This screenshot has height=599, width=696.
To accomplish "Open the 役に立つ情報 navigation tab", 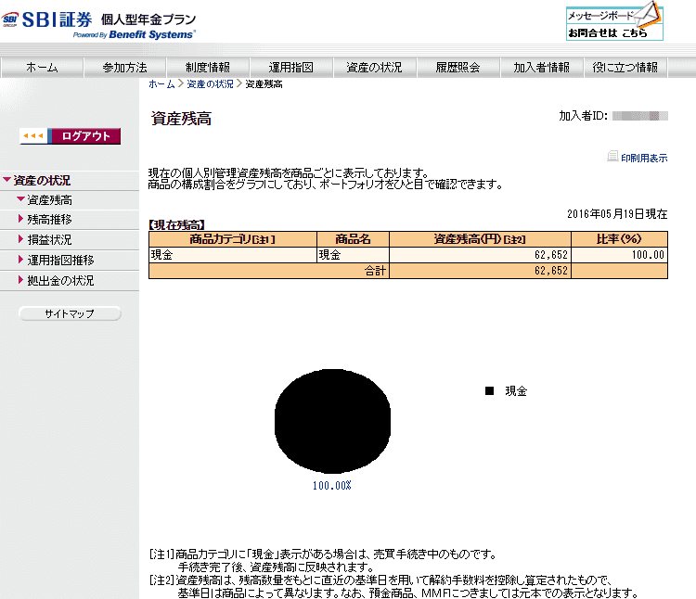I will [x=625, y=68].
